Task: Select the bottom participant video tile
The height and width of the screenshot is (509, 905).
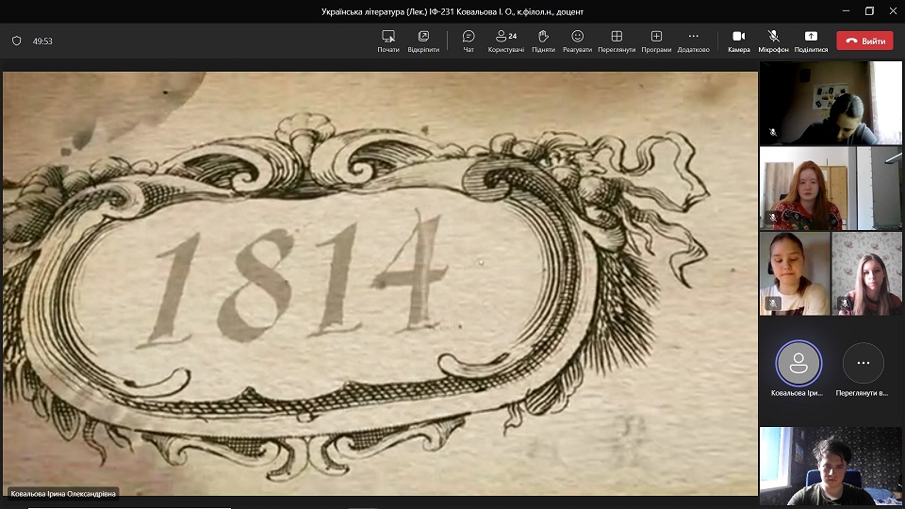Action: click(831, 467)
